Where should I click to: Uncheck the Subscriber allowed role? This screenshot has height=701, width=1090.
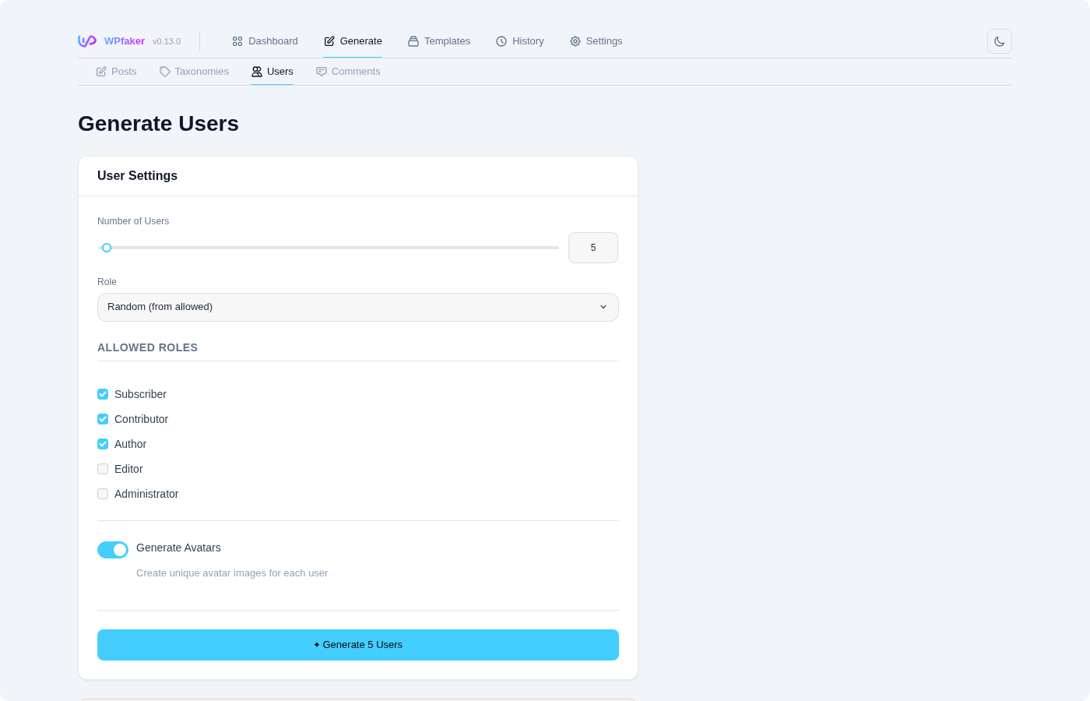[x=103, y=394]
